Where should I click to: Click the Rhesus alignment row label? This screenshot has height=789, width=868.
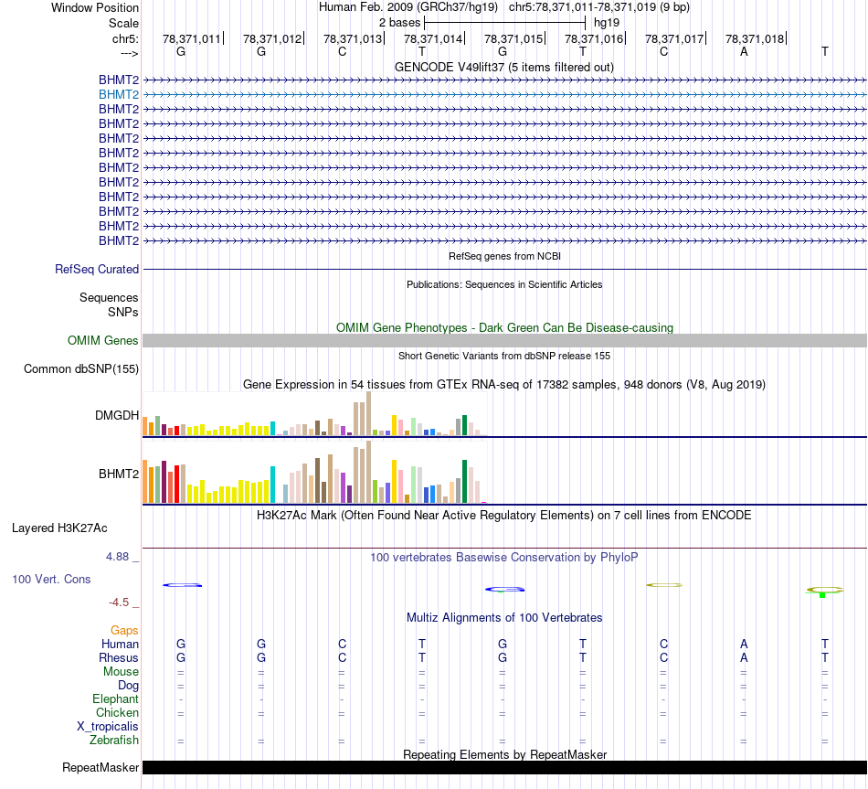(119, 658)
